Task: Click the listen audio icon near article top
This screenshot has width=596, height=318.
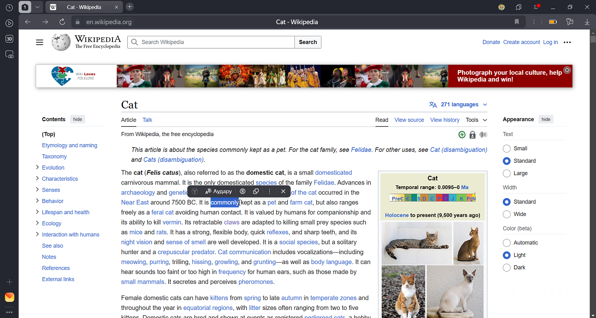Action: (x=483, y=135)
